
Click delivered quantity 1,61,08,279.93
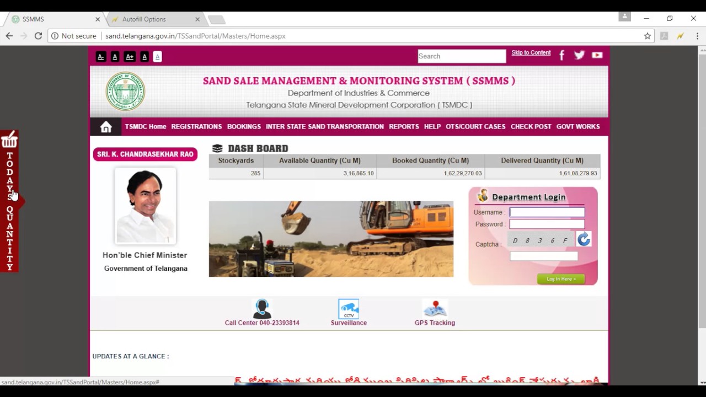(x=578, y=173)
